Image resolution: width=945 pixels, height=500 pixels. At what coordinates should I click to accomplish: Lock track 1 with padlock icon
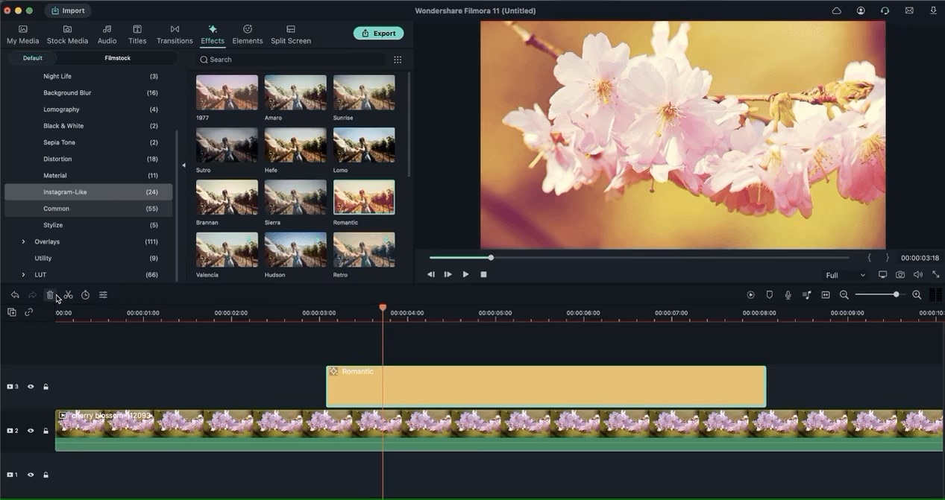click(x=45, y=475)
